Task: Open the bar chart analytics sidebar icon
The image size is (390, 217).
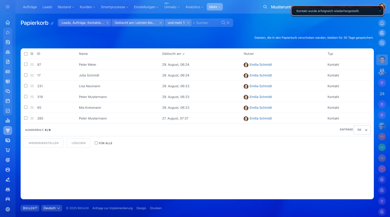Action: click(x=8, y=121)
